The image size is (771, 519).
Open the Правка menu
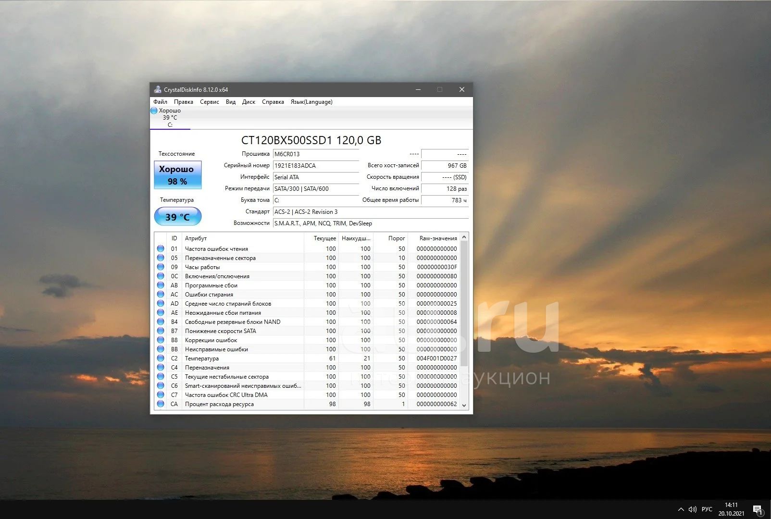184,102
